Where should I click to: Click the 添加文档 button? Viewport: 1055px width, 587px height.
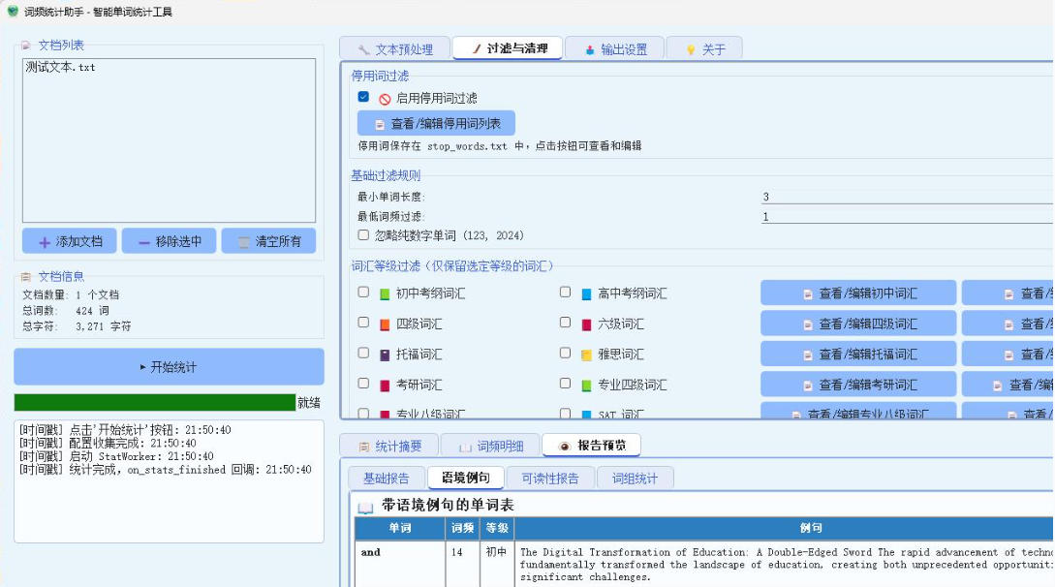[70, 241]
